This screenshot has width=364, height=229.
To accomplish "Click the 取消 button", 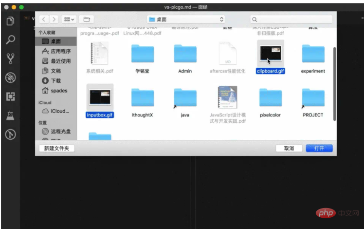I will click(289, 148).
